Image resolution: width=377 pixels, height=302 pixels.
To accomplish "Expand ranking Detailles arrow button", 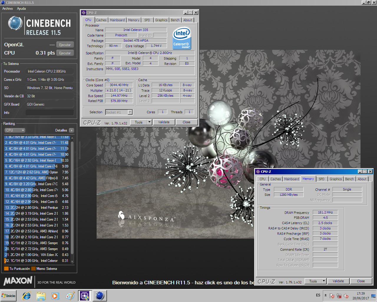I will coord(72,130).
